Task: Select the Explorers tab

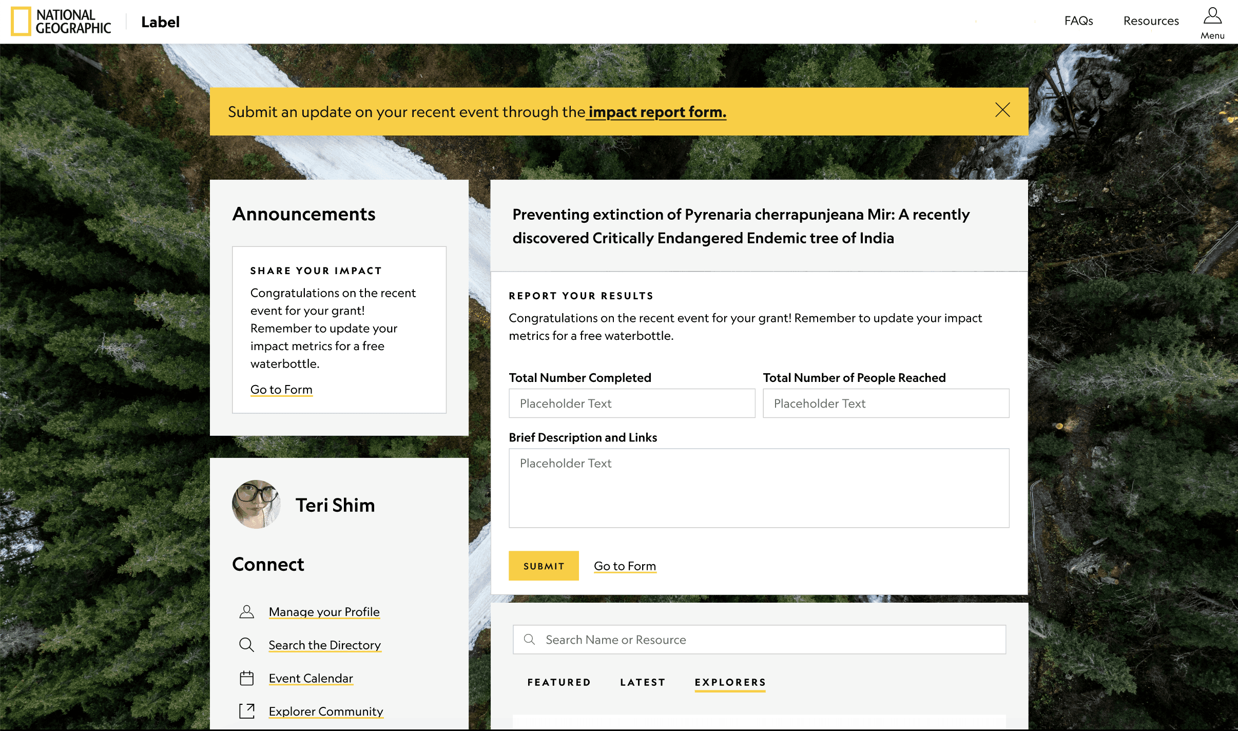Action: pyautogui.click(x=730, y=682)
